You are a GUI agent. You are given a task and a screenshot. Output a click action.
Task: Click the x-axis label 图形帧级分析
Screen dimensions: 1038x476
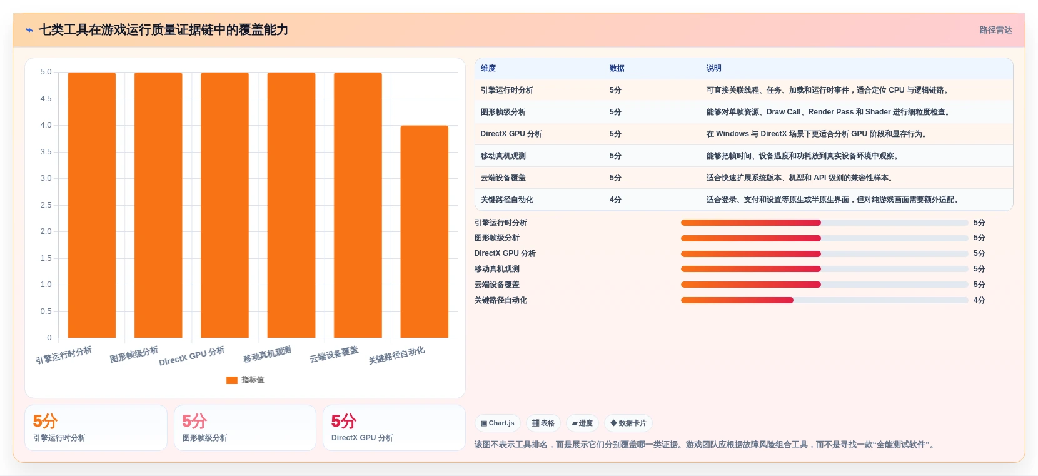[x=134, y=354]
